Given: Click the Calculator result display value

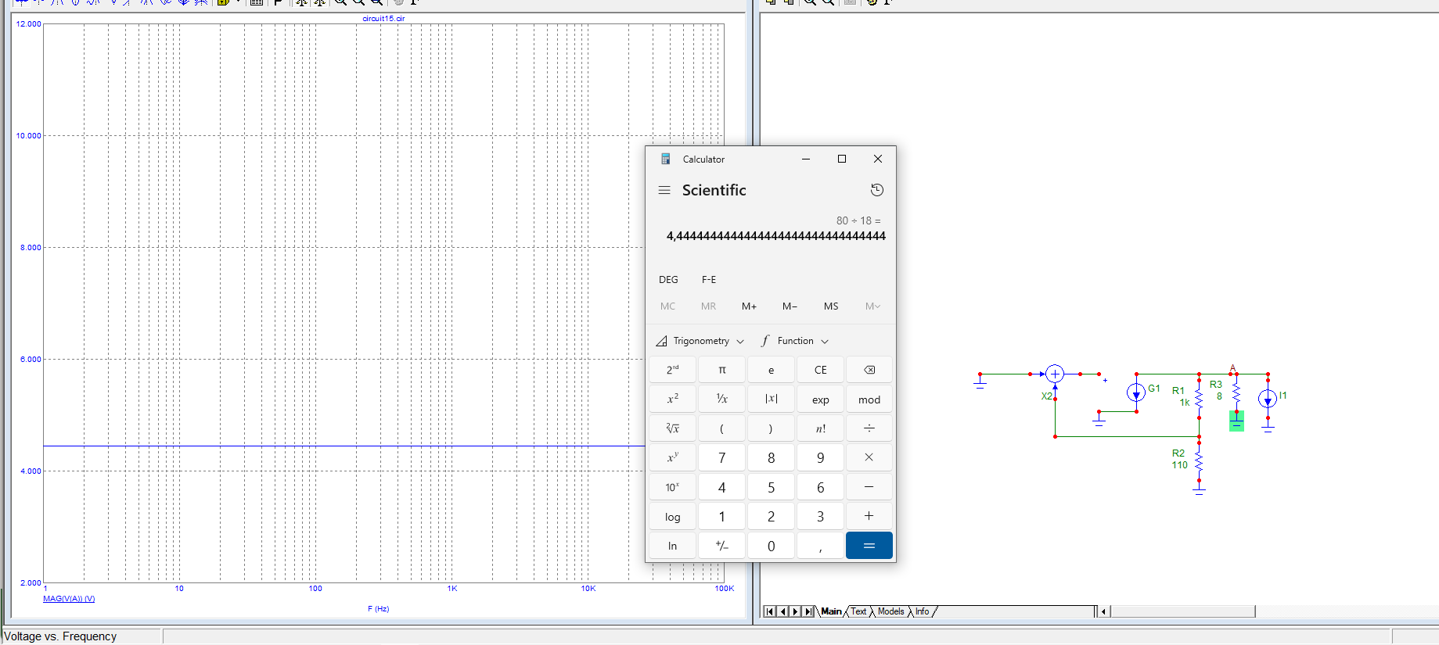Looking at the screenshot, I should tap(775, 236).
